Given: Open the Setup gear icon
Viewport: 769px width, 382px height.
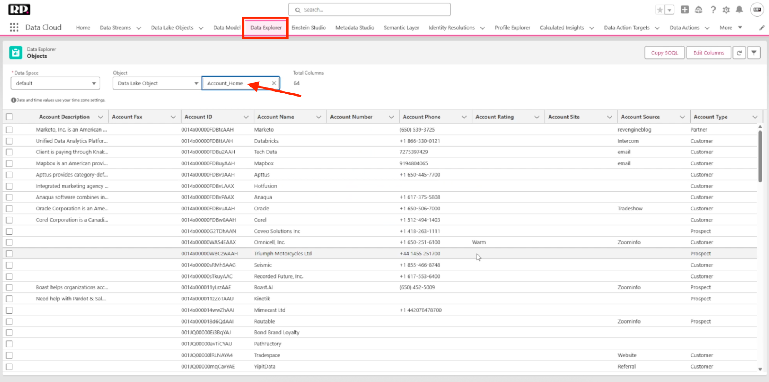Looking at the screenshot, I should (726, 10).
